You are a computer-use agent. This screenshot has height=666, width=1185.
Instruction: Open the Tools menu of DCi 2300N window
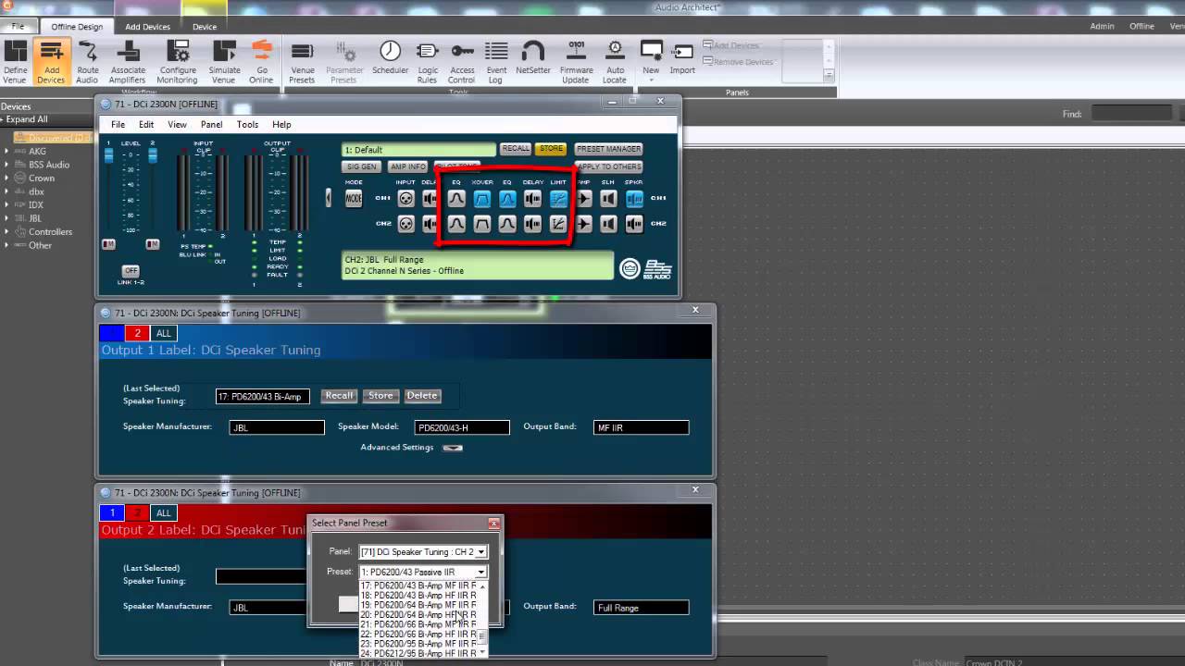pos(247,125)
